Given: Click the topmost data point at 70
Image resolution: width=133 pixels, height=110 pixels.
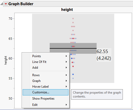Looking at the screenshot, I should 73,18.
